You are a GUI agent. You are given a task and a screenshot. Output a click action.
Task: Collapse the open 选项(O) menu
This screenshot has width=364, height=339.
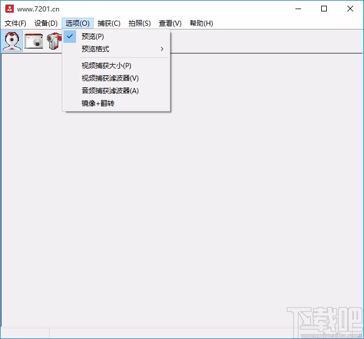[78, 23]
